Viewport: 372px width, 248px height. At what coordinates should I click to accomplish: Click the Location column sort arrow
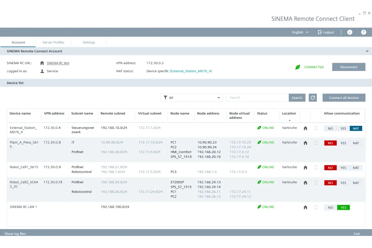click(290, 120)
